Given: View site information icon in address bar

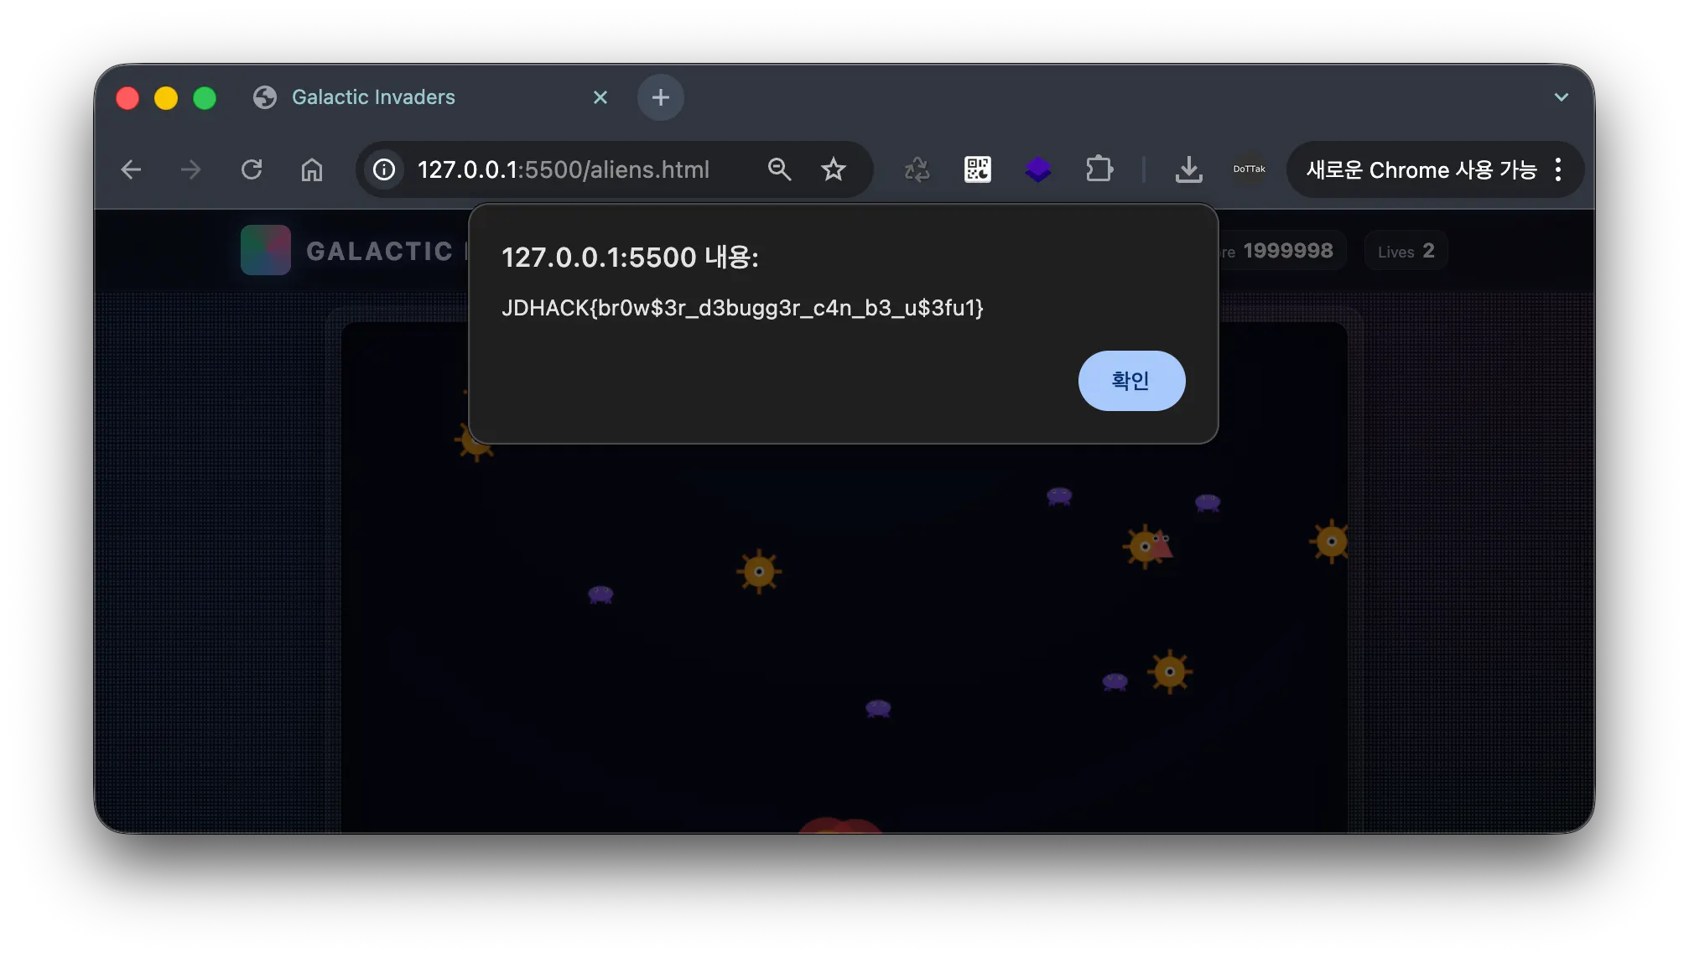Looking at the screenshot, I should click(384, 170).
